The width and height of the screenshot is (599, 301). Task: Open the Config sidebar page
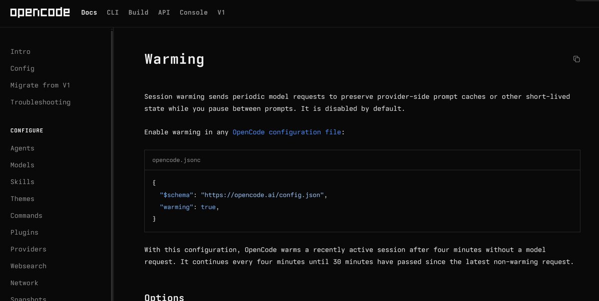(22, 68)
